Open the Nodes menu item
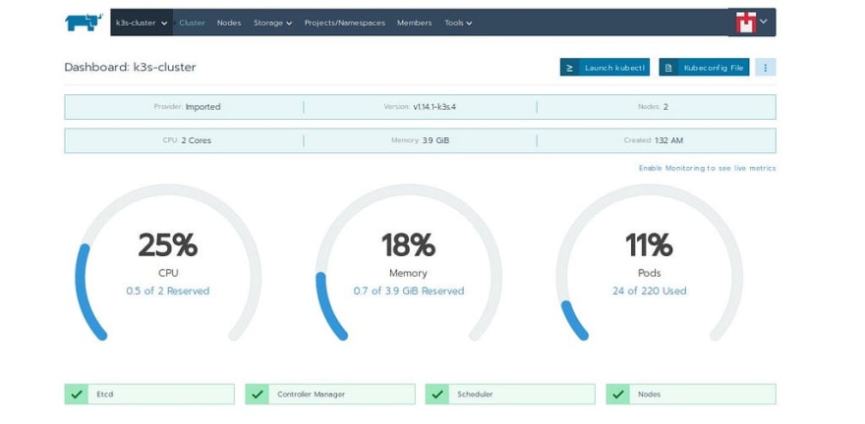The image size is (865, 424). pyautogui.click(x=229, y=23)
